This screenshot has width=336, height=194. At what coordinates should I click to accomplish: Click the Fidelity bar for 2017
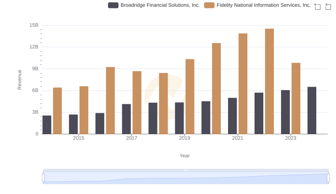click(x=137, y=103)
